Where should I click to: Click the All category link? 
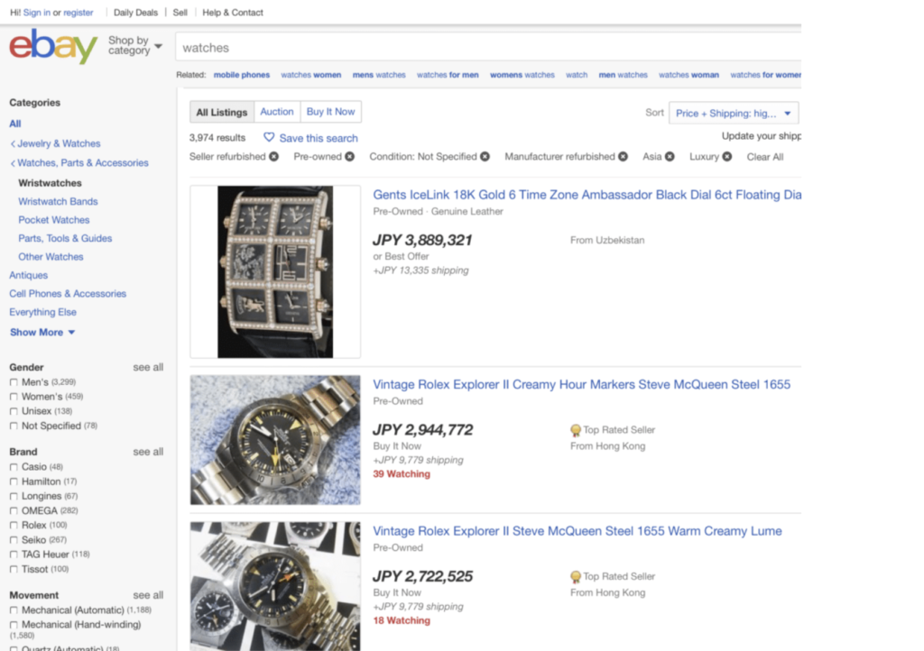pyautogui.click(x=14, y=124)
